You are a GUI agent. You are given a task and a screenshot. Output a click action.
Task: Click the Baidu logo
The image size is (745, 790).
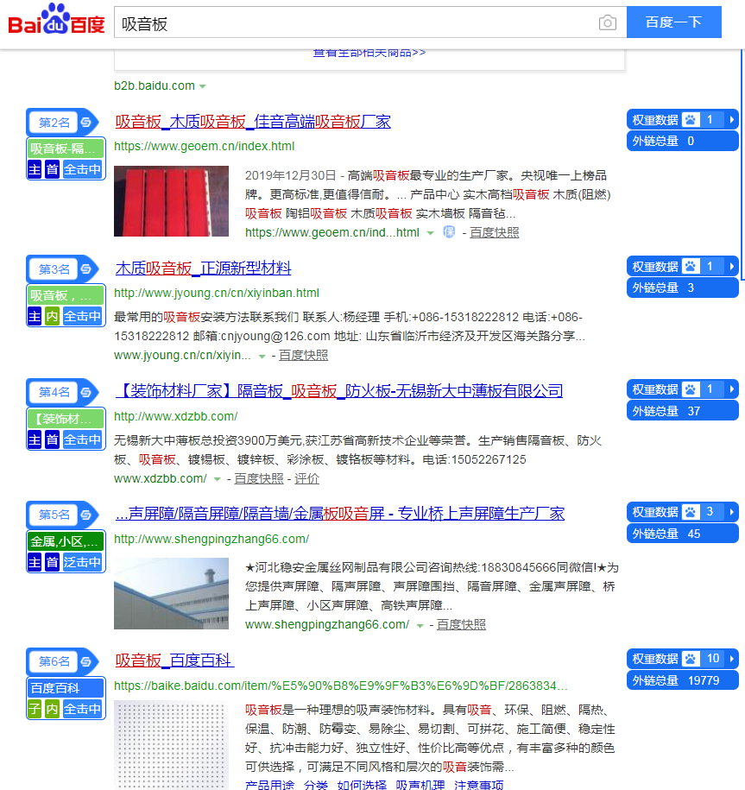tap(56, 19)
